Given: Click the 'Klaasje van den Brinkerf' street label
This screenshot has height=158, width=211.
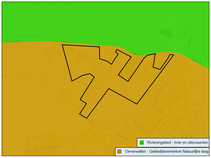Looking at the screenshot, I should 43,149.
